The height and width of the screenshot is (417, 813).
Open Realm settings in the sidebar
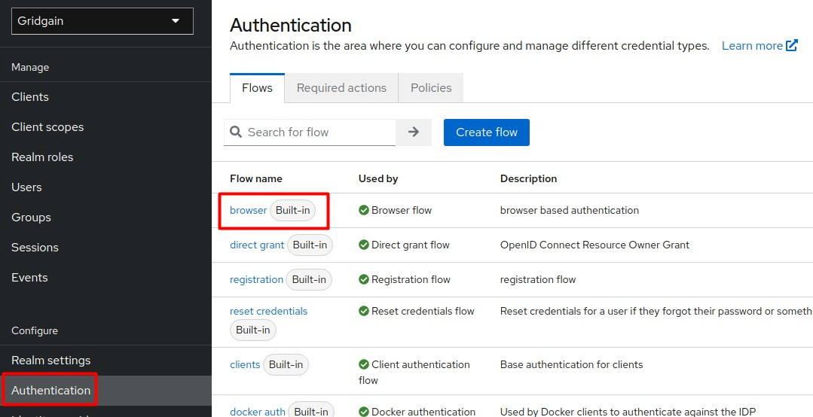point(105,360)
